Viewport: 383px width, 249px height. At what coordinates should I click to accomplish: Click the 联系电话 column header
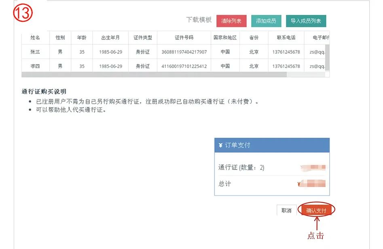click(x=286, y=38)
